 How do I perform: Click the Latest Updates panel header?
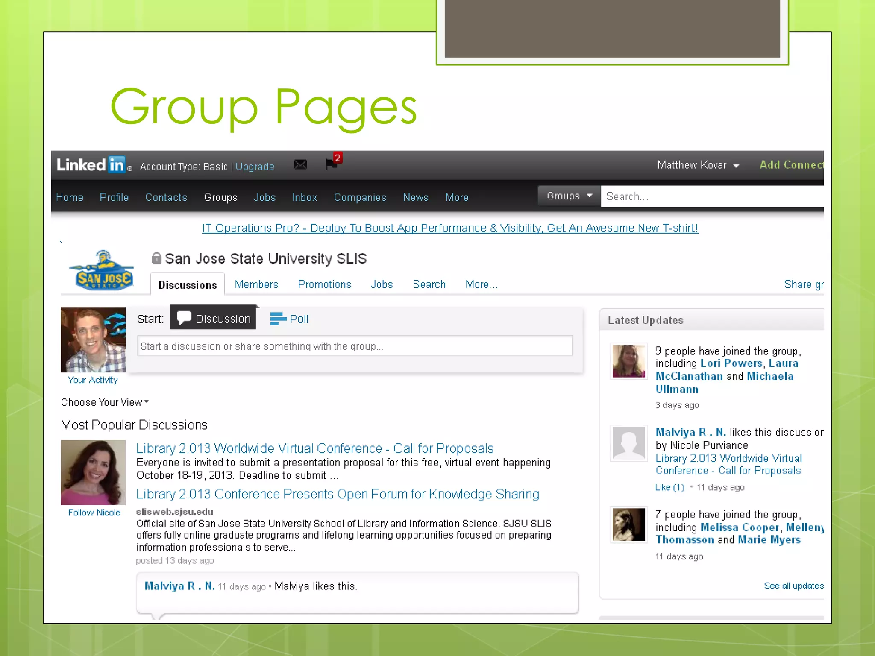click(x=712, y=320)
